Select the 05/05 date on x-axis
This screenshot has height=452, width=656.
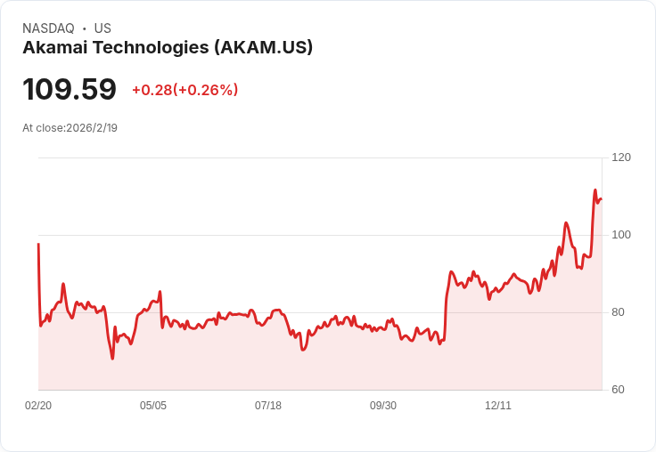[x=153, y=406]
